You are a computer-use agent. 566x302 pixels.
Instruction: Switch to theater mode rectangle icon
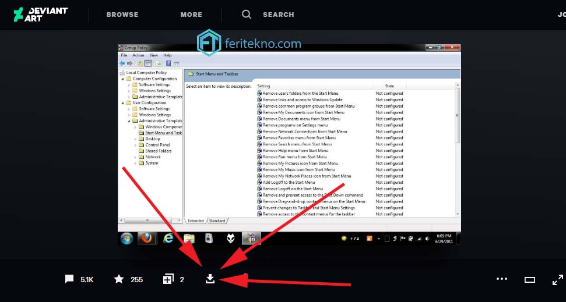[529, 280]
